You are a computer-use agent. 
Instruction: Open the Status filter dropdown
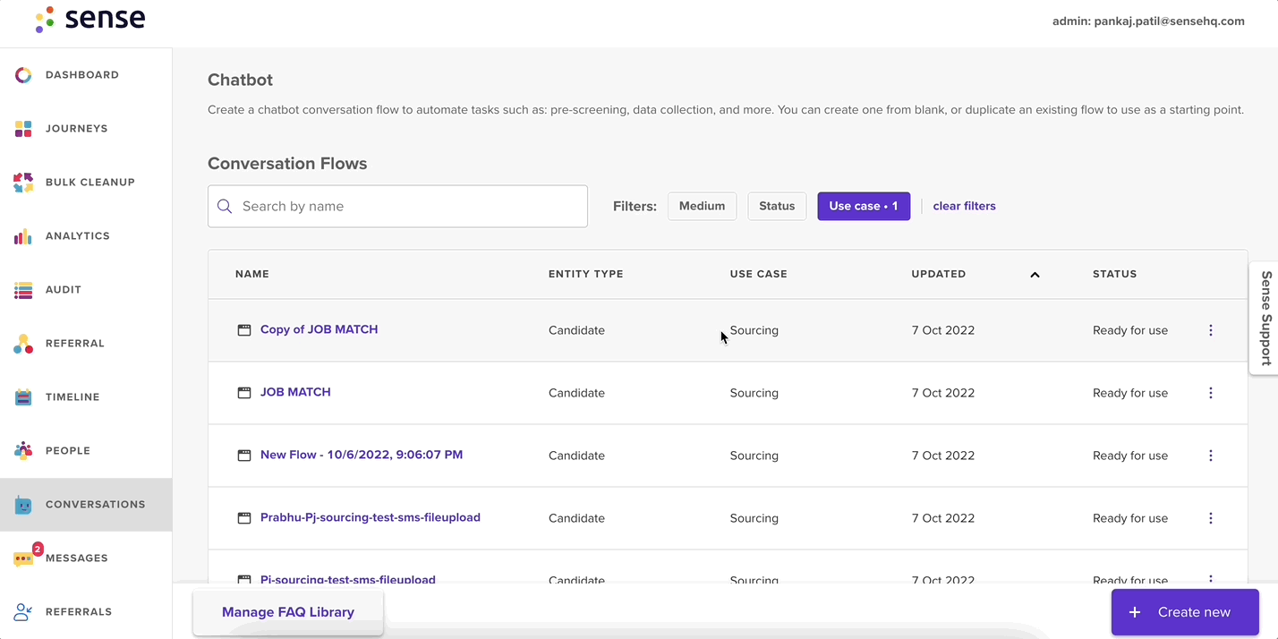tap(777, 206)
